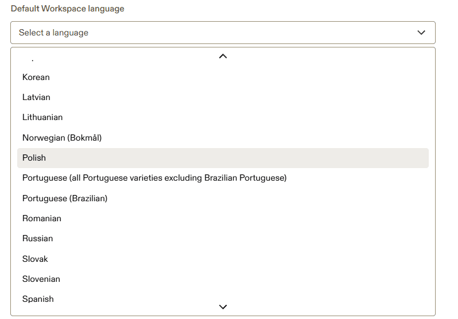
Task: Pick Russian as default language
Action: tap(38, 238)
